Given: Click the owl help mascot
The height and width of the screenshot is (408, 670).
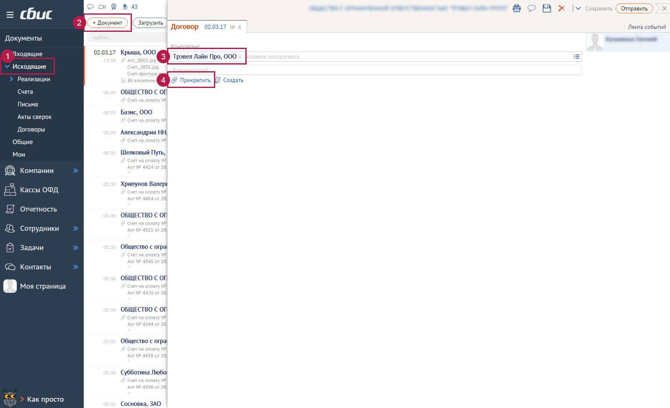Looking at the screenshot, I should pyautogui.click(x=10, y=398).
